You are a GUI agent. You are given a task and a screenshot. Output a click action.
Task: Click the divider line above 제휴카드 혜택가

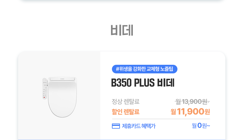[161, 119]
